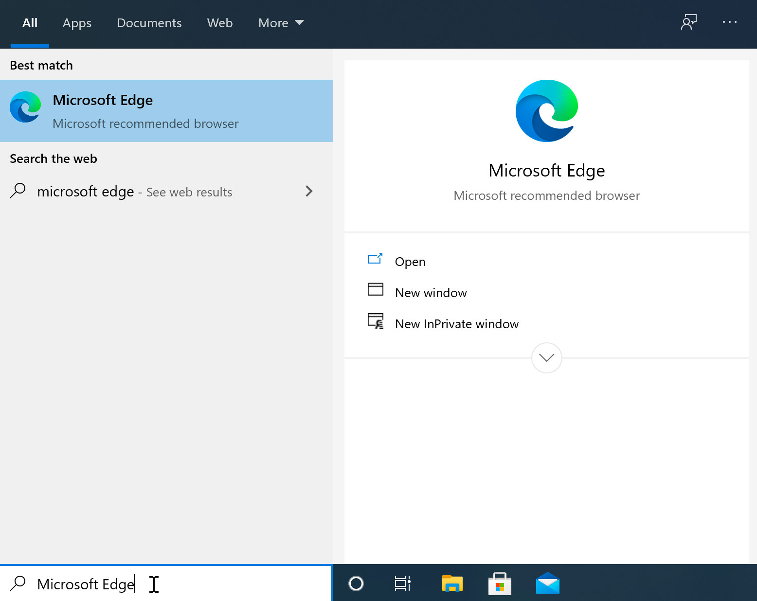Open the Feedback icon in top right
The height and width of the screenshot is (601, 757).
click(689, 22)
